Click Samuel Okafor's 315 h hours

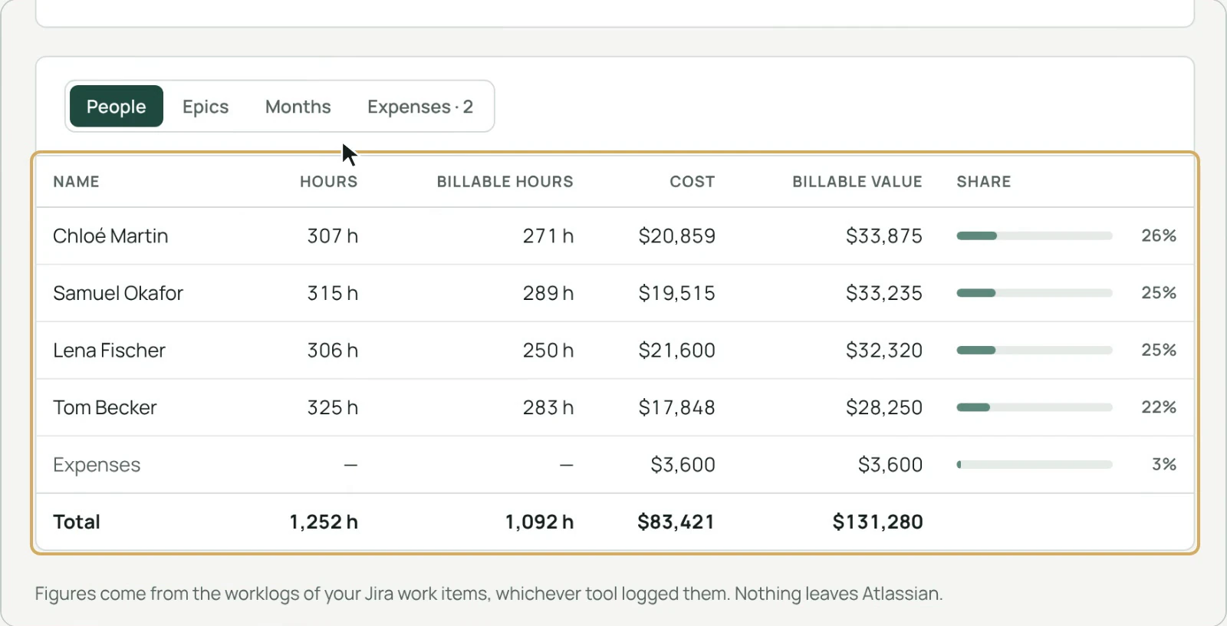pyautogui.click(x=333, y=293)
